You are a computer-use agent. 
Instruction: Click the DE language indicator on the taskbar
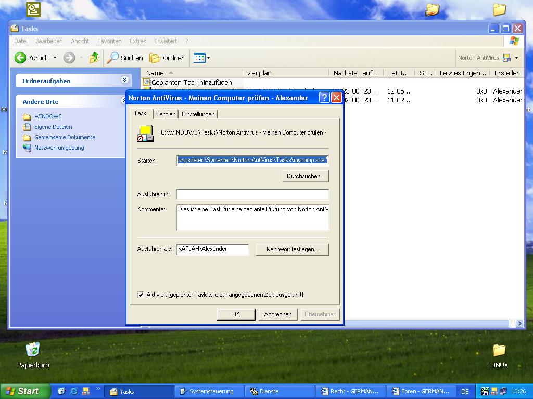coord(465,391)
